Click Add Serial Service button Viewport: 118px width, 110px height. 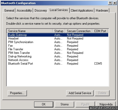tap(80, 93)
